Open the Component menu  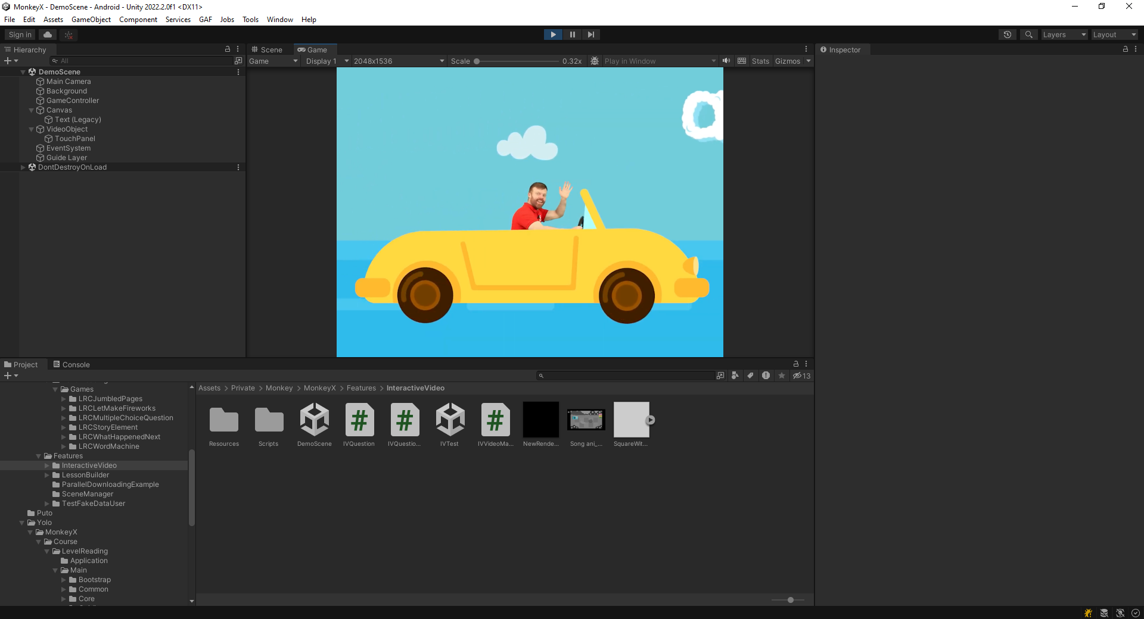point(138,20)
